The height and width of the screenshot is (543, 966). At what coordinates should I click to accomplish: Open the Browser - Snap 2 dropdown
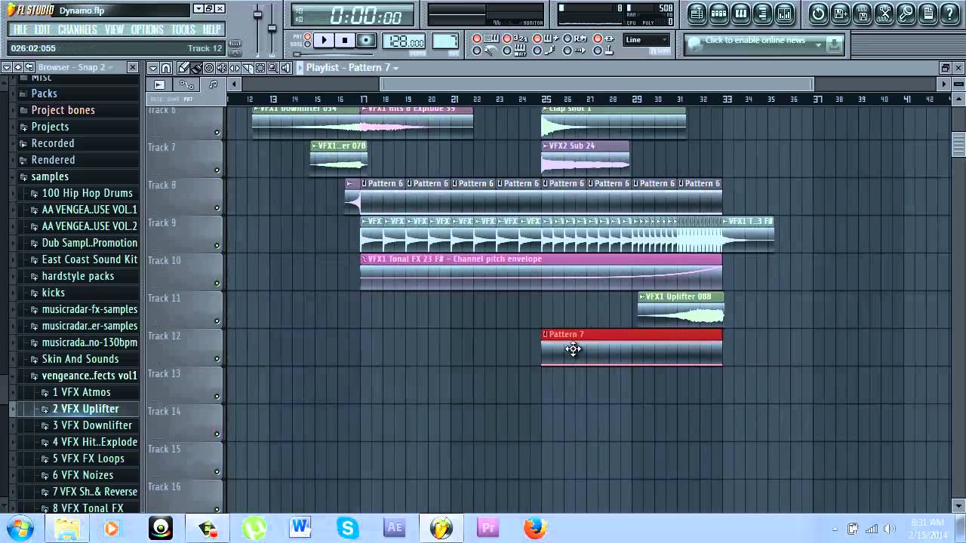110,68
